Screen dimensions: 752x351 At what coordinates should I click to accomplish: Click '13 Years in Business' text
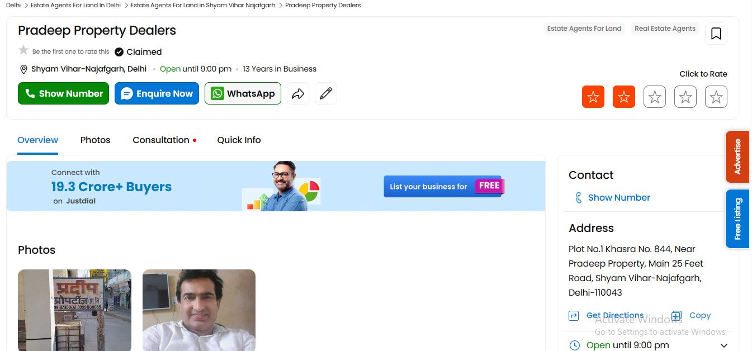tap(280, 69)
